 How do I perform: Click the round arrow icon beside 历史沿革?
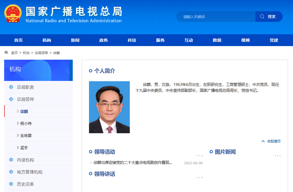click(x=11, y=184)
